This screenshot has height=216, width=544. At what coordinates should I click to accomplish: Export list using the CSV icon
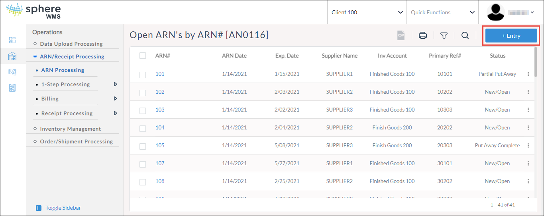click(x=401, y=35)
